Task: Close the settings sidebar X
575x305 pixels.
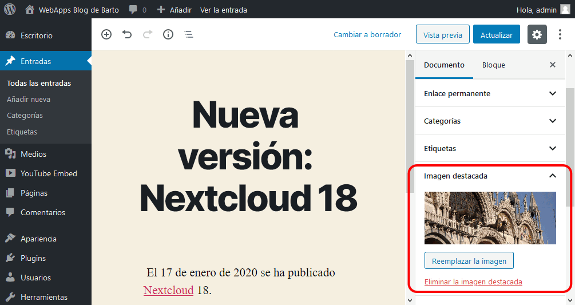Action: point(553,65)
